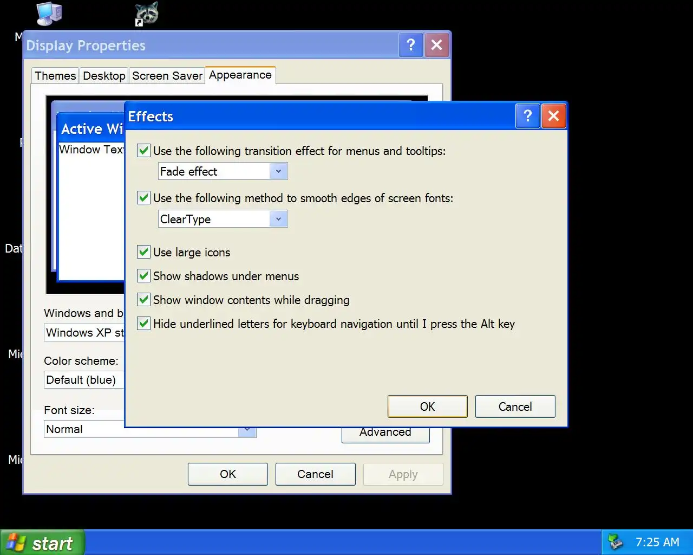Switch to the Screen Saver tab
This screenshot has width=693, height=555.
[x=167, y=76]
